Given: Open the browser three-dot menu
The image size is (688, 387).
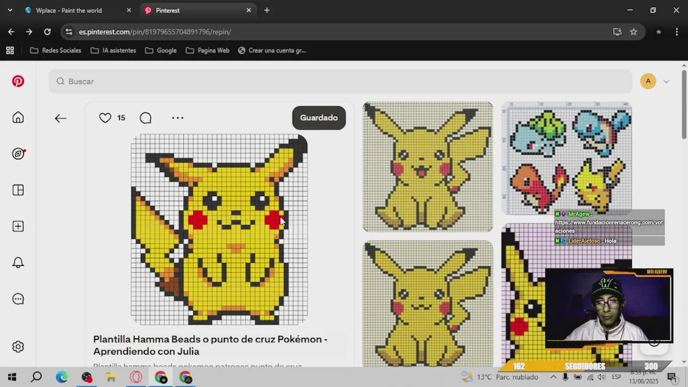Looking at the screenshot, I should pyautogui.click(x=677, y=32).
